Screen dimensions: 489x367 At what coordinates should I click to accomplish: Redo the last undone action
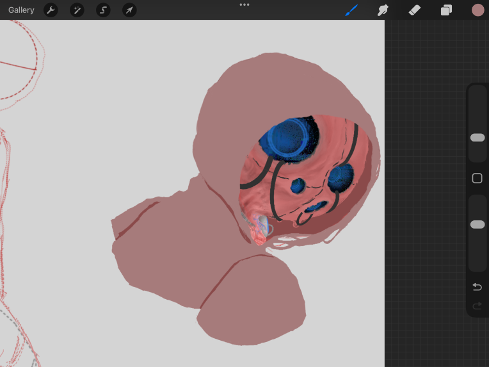[477, 306]
